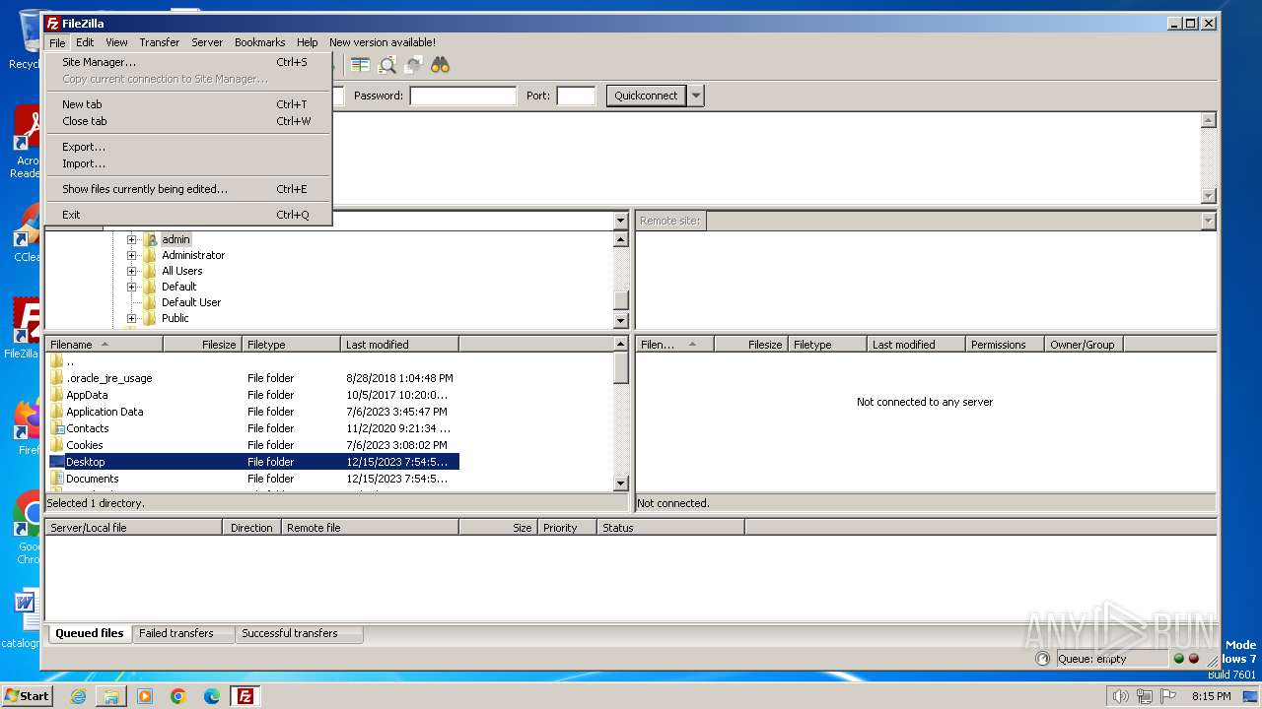This screenshot has width=1262, height=709.
Task: Toggle synchronized browsing toolbar icon
Action: pyautogui.click(x=413, y=65)
